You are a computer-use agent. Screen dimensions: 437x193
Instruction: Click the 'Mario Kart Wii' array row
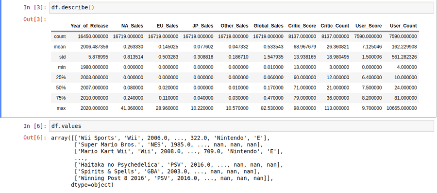point(179,152)
